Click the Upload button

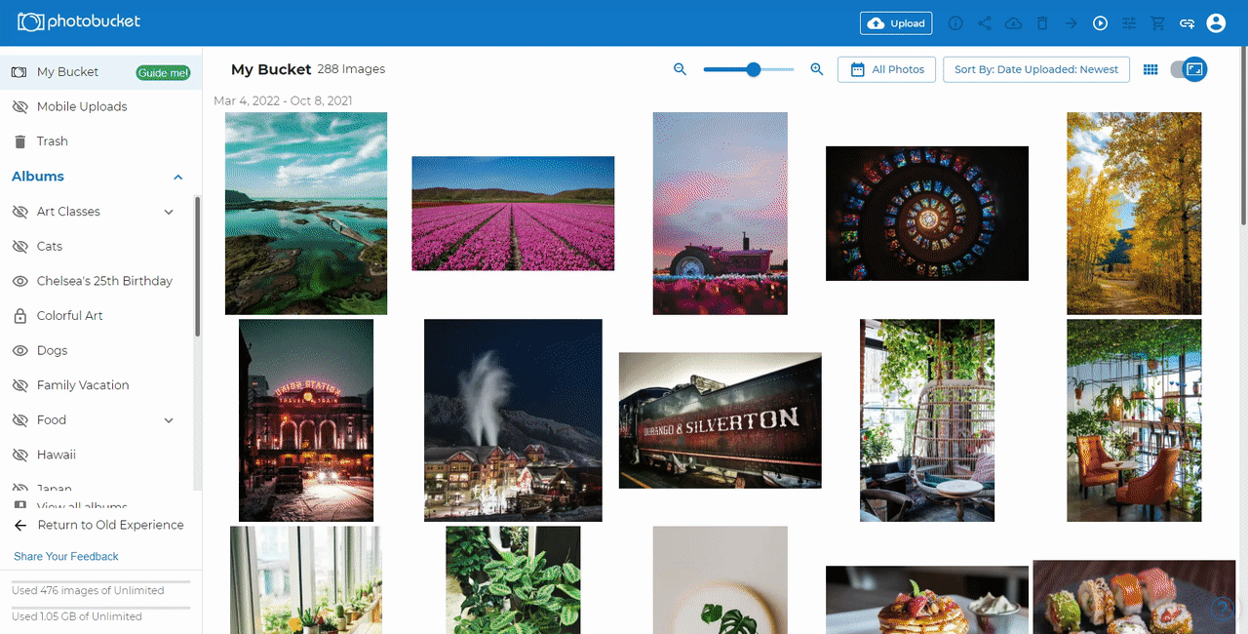pyautogui.click(x=896, y=23)
